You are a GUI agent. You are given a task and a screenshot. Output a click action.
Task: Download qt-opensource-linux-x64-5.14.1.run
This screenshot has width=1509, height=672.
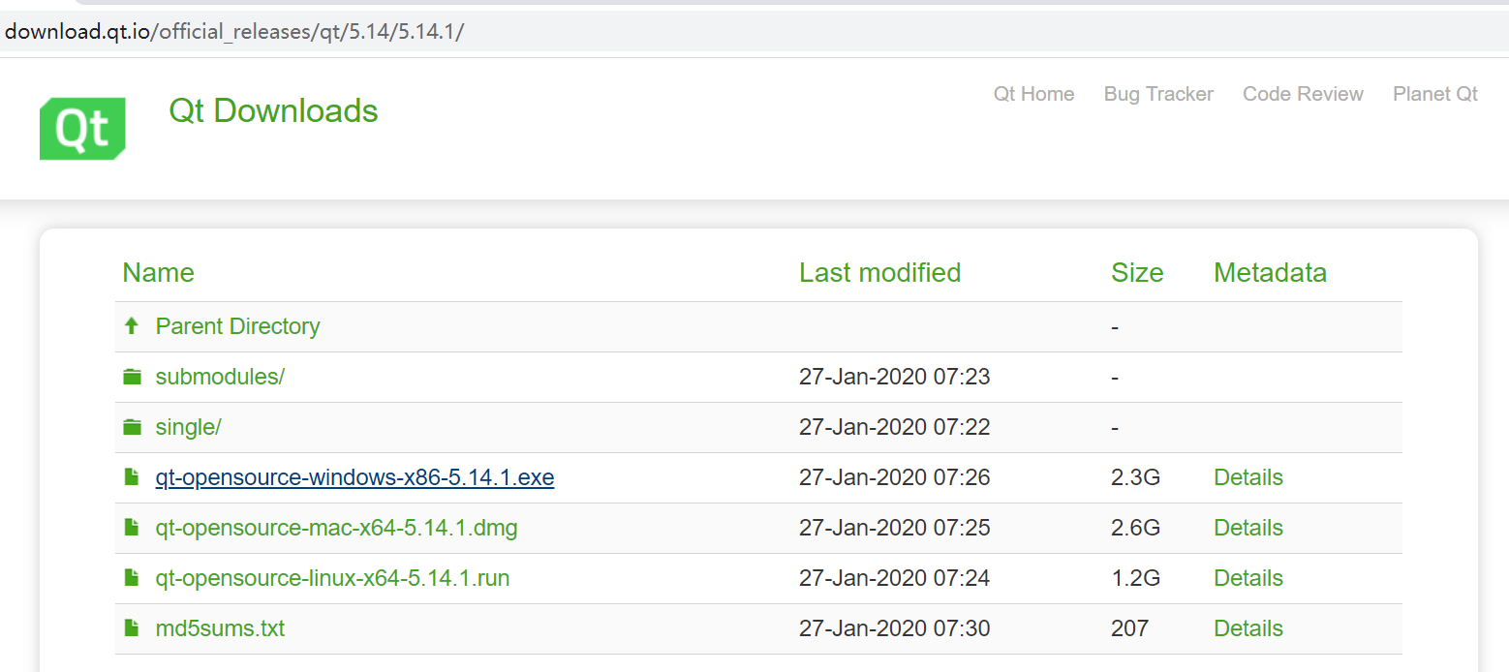coord(332,578)
